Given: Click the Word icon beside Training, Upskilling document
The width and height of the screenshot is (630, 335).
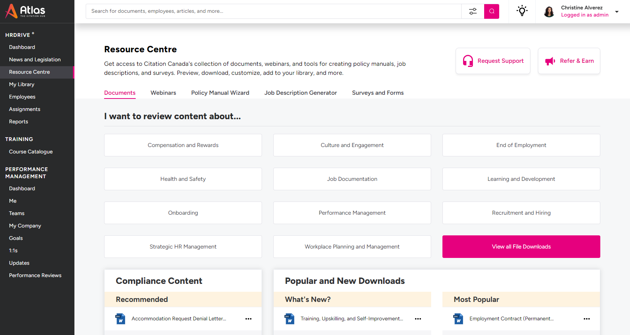Looking at the screenshot, I should 289,319.
